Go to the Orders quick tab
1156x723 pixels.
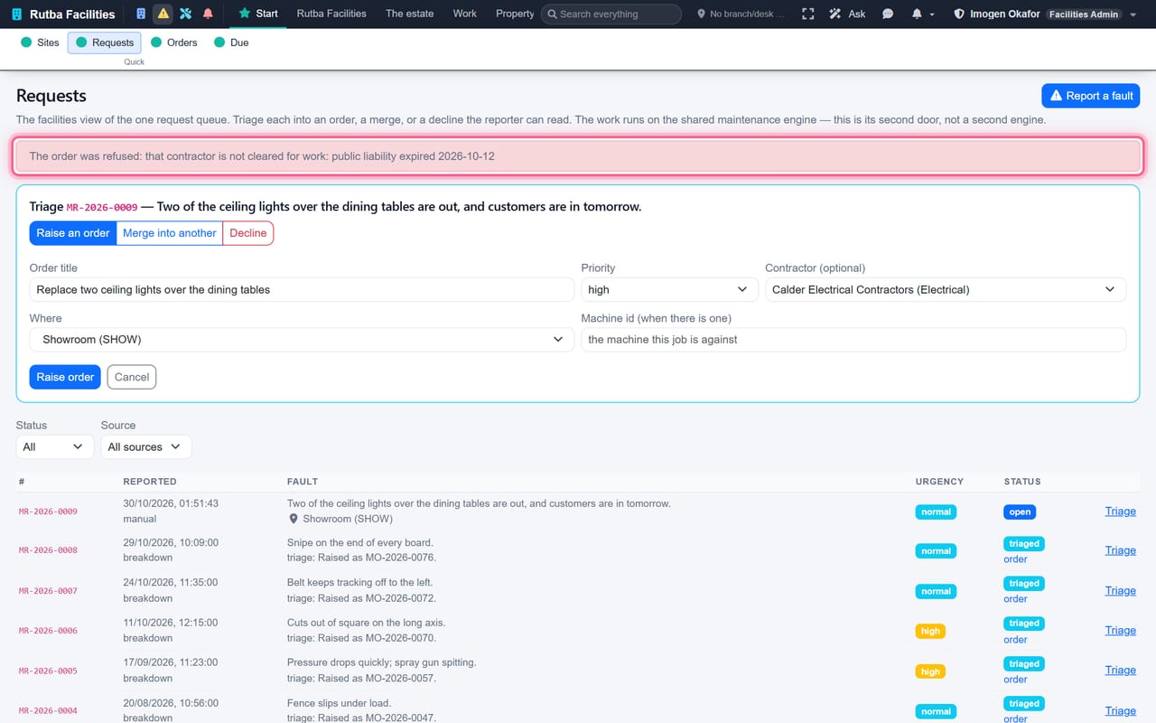tap(174, 42)
